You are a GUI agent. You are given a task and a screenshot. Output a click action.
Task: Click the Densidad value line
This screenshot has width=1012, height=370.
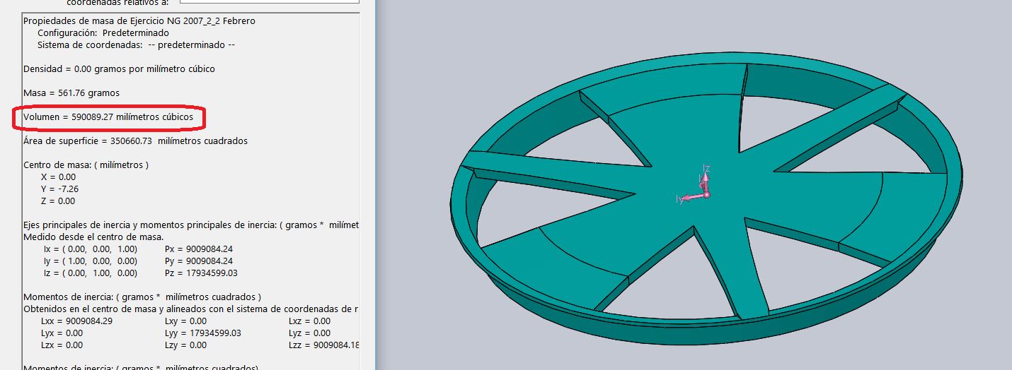[x=119, y=69]
